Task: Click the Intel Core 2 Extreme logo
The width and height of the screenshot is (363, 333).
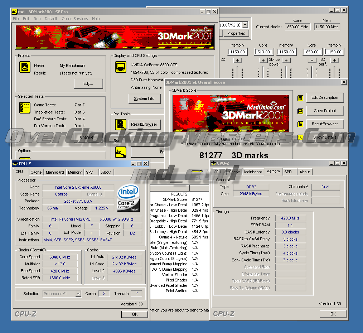Action: pos(128,198)
